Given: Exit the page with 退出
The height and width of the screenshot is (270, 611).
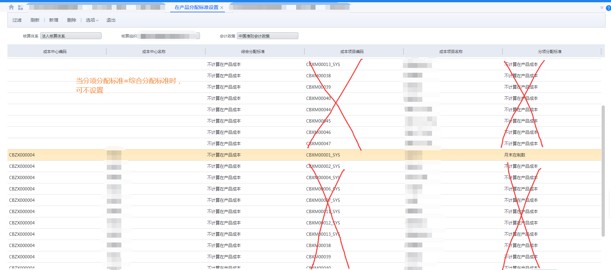Looking at the screenshot, I should [111, 20].
